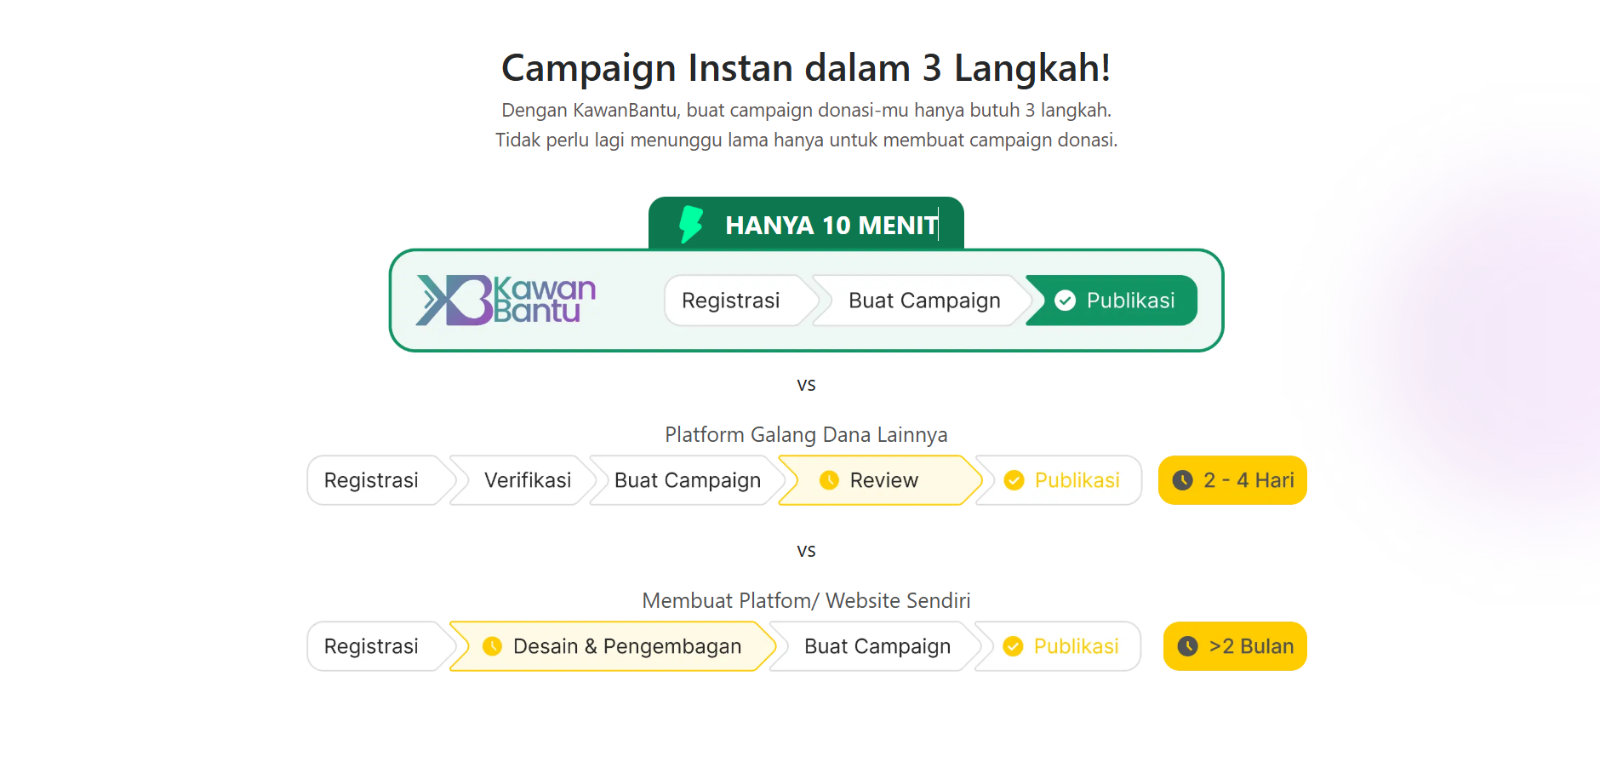
Task: Click the clock icon beside Desain & Pengembagan
Action: (492, 646)
